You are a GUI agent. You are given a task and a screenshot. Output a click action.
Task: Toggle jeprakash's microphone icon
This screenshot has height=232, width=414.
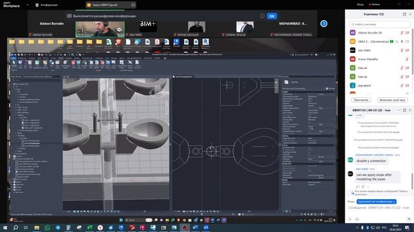coord(402,86)
